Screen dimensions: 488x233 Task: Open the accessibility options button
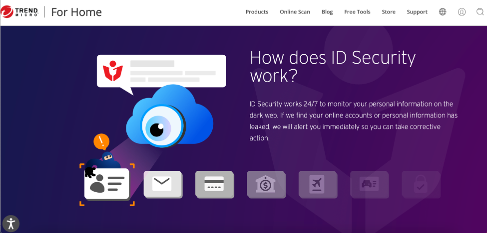11,224
